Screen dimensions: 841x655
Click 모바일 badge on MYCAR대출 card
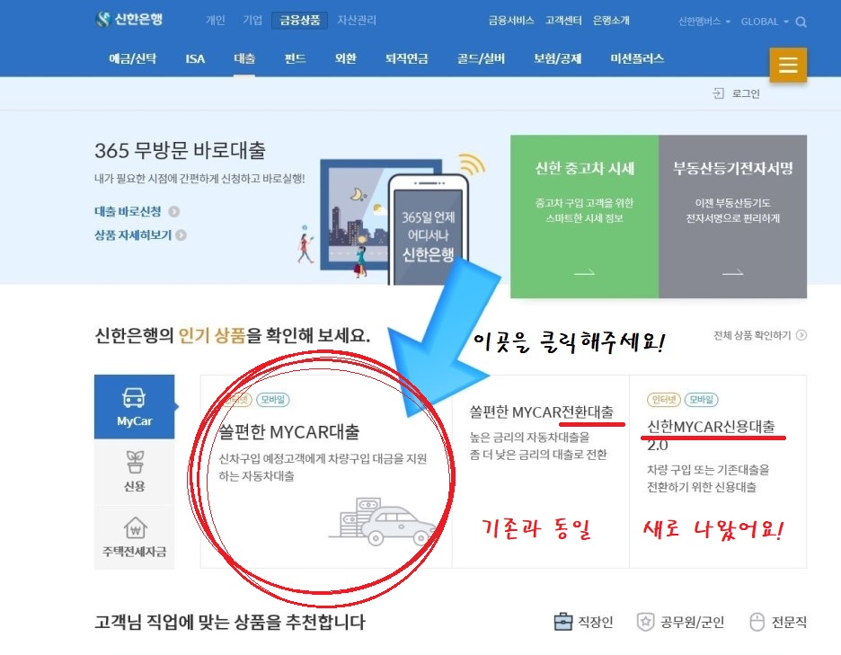[x=273, y=400]
